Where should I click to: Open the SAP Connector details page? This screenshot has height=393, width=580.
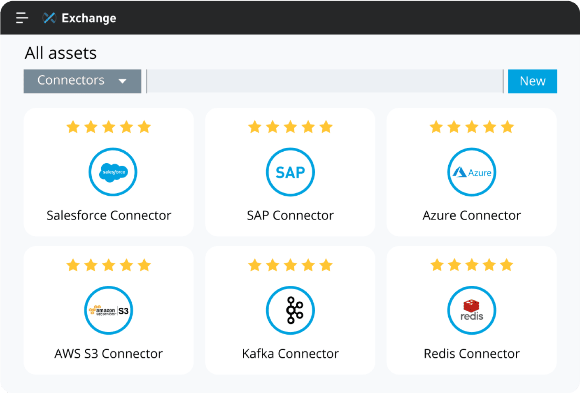[290, 215]
